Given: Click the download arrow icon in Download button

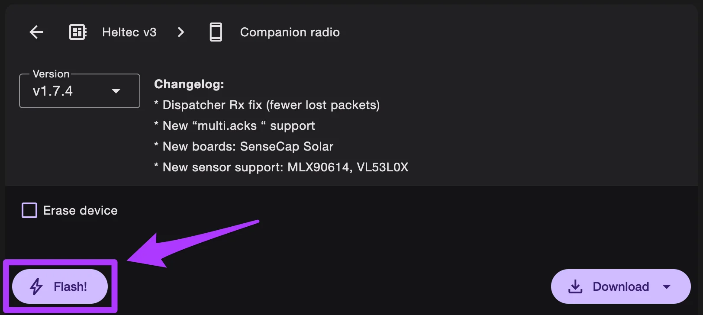Looking at the screenshot, I should 575,286.
